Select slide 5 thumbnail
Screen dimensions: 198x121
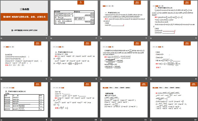25,58
